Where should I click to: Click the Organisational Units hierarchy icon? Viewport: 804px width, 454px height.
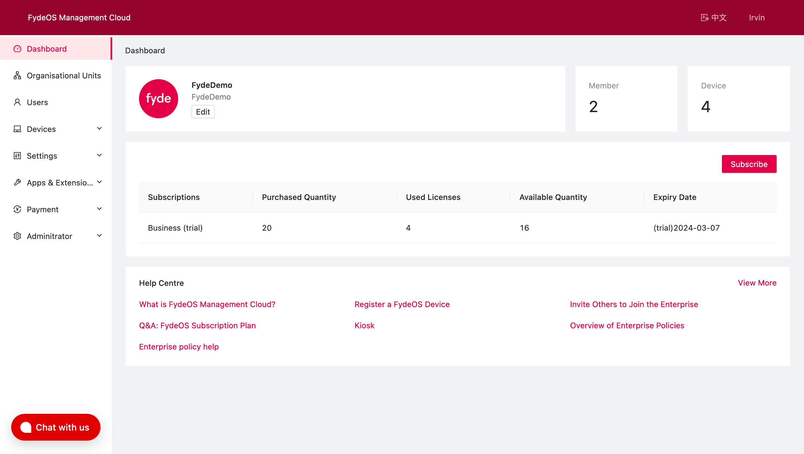17,76
